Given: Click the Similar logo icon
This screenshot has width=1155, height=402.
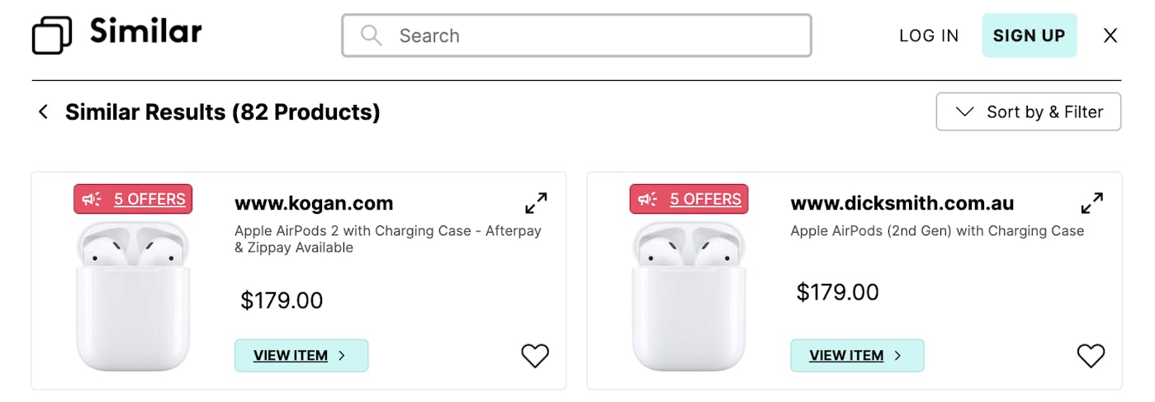Looking at the screenshot, I should [52, 35].
